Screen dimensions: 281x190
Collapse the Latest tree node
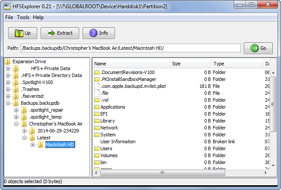(24, 138)
